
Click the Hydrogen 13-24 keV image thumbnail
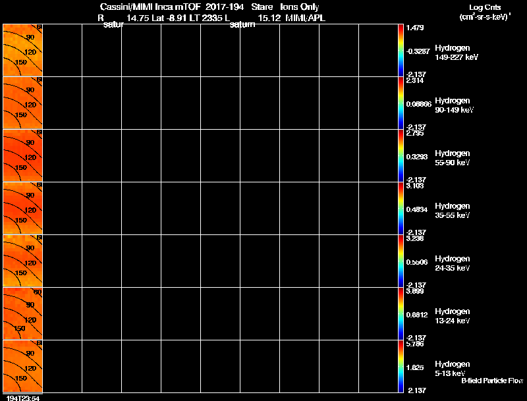[x=22, y=313]
